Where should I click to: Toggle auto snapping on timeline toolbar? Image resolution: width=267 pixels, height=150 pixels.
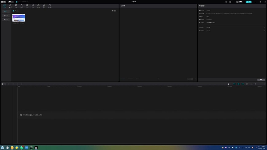click(x=238, y=84)
